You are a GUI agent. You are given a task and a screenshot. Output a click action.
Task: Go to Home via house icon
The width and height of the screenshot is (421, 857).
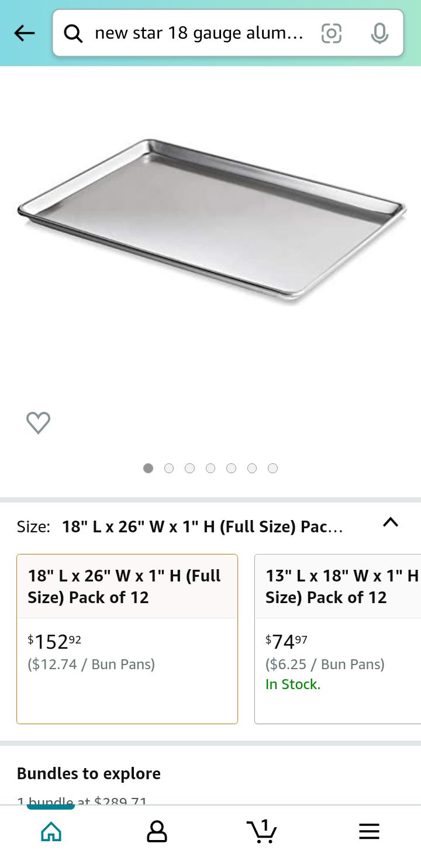[51, 831]
